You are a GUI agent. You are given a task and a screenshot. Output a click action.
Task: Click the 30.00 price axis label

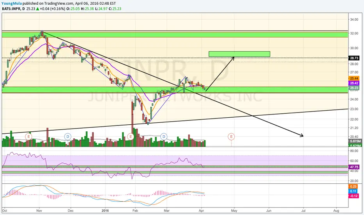coord(354,48)
